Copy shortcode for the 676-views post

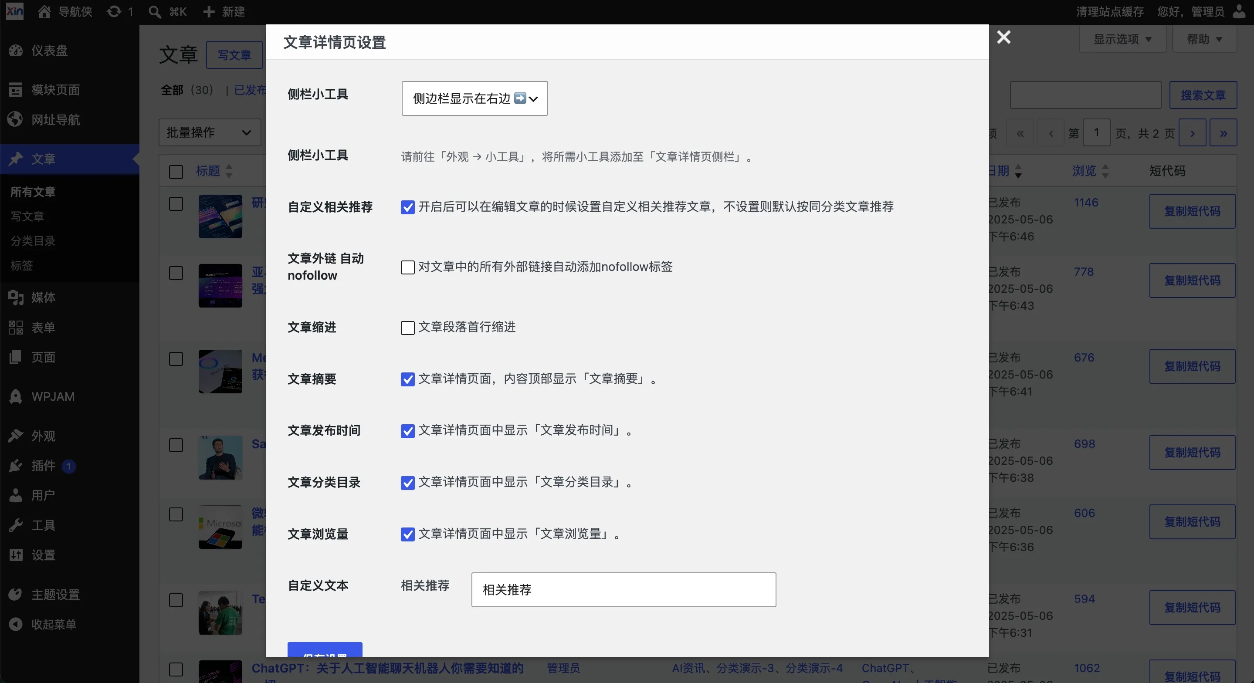click(x=1192, y=366)
